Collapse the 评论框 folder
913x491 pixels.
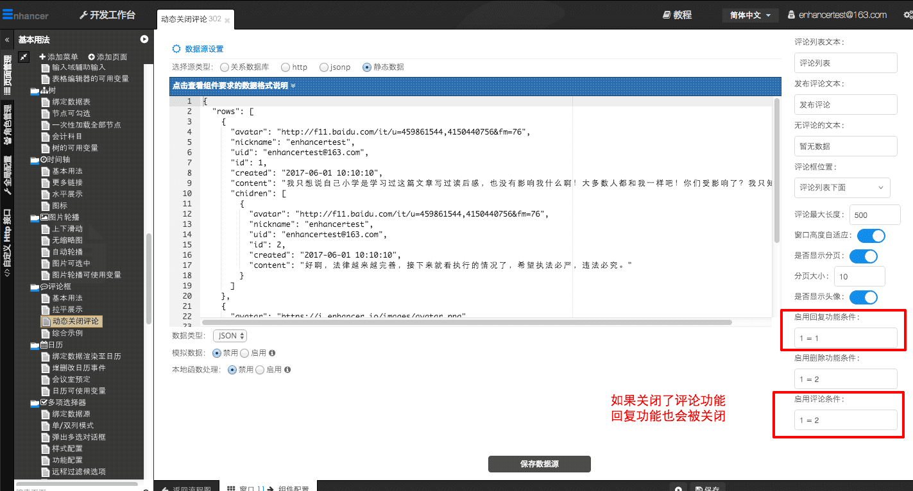[35, 287]
